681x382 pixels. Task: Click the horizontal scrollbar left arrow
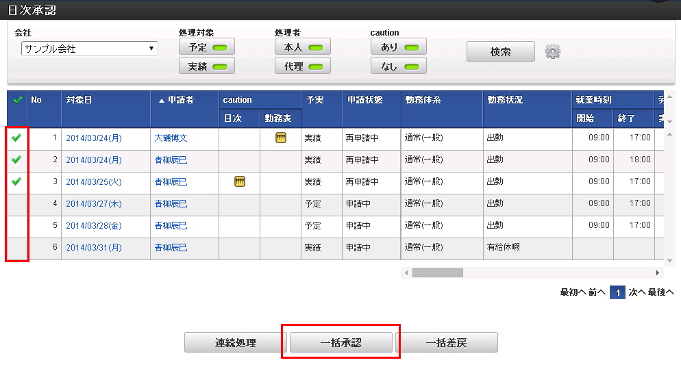[406, 272]
